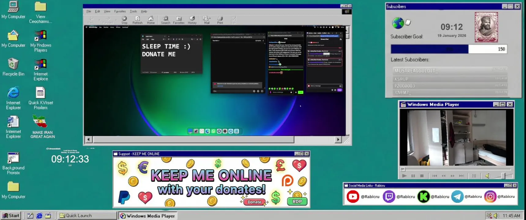This screenshot has width=526, height=220.
Task: Open the Twitch @Rabicru link
Action: point(399,197)
